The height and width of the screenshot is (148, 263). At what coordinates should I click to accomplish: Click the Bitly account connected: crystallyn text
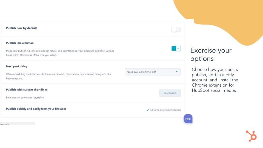coord(25,98)
